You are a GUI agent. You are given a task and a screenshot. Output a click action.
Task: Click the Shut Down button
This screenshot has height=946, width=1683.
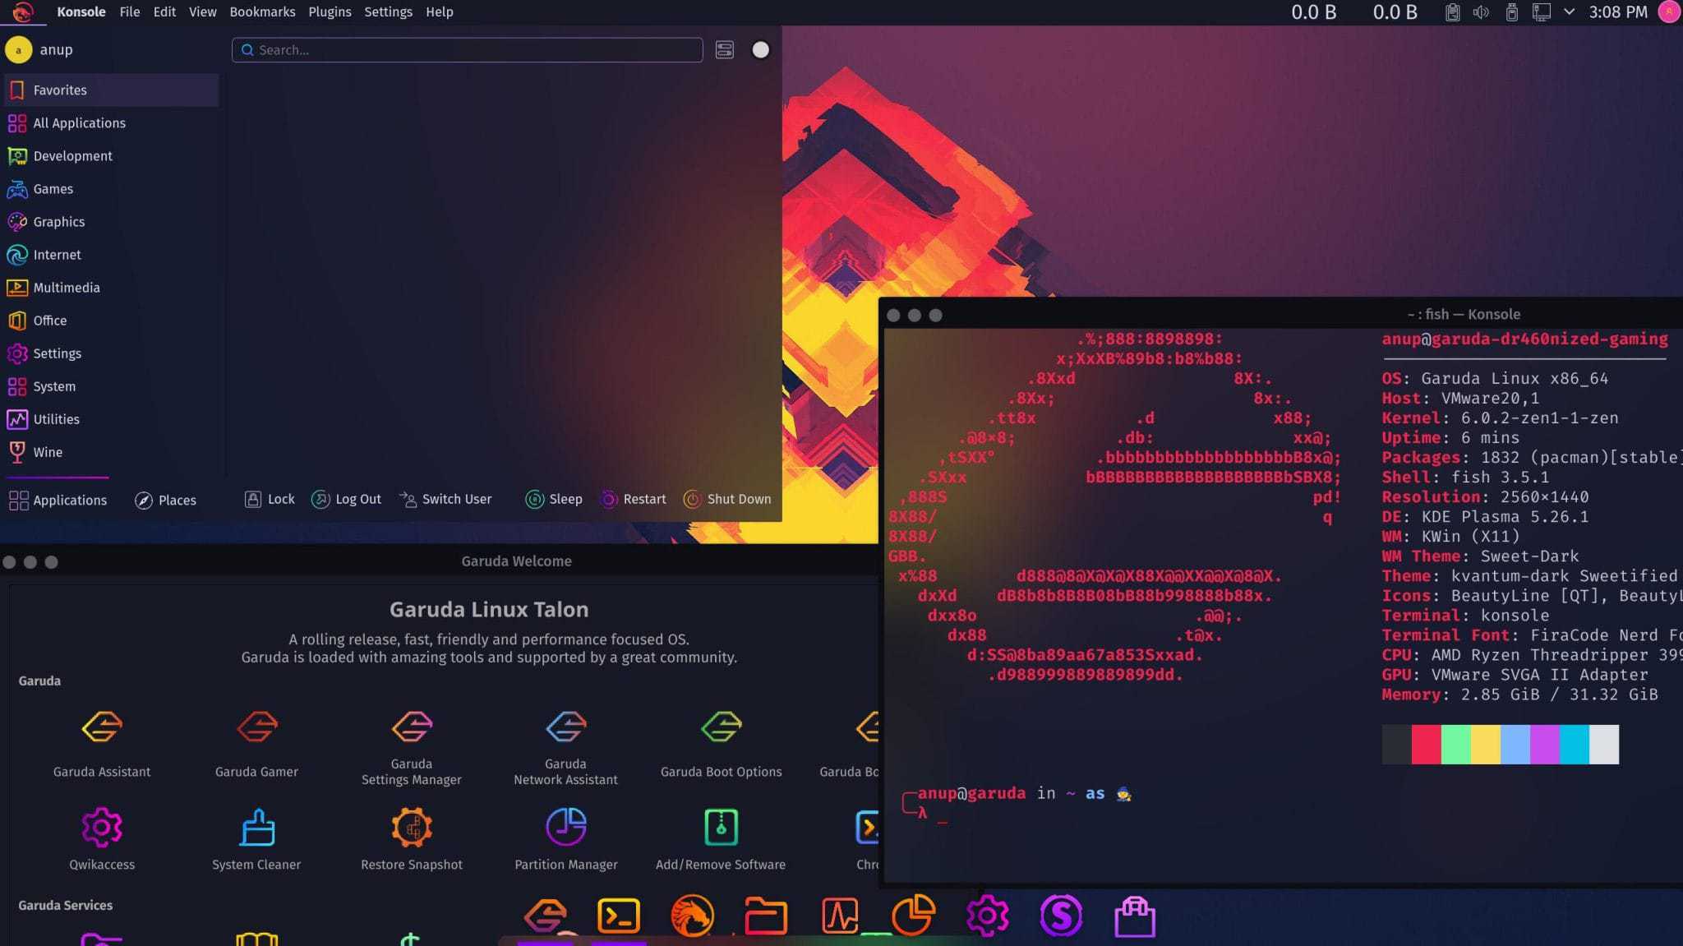pos(727,499)
